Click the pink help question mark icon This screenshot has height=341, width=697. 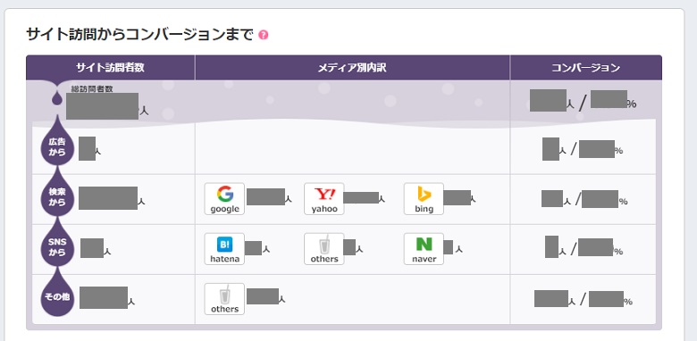pos(263,35)
